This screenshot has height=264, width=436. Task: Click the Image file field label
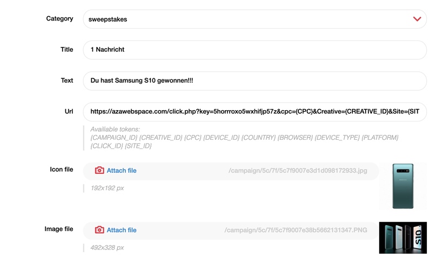59,229
